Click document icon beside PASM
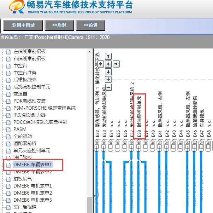213x213 pixels. tap(8, 129)
